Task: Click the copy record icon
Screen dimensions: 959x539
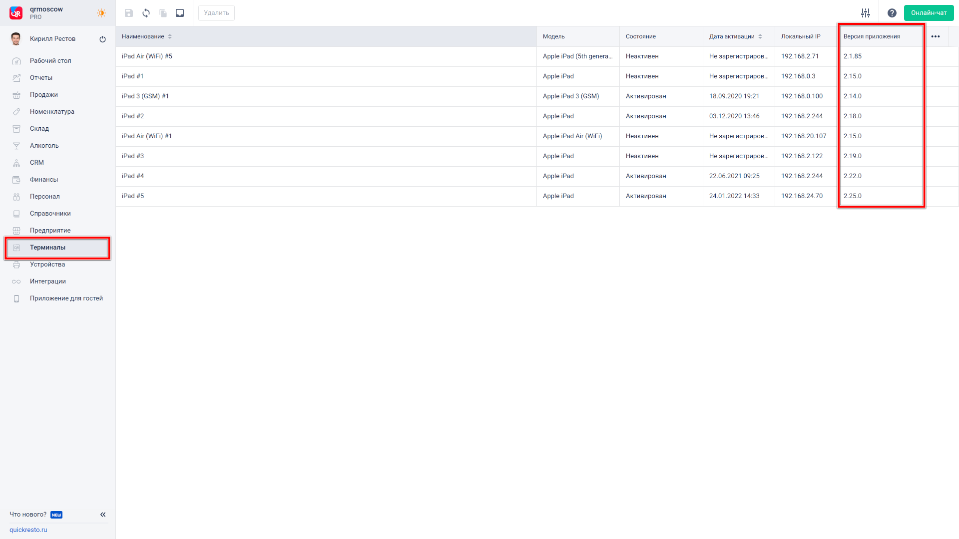Action: (x=163, y=13)
